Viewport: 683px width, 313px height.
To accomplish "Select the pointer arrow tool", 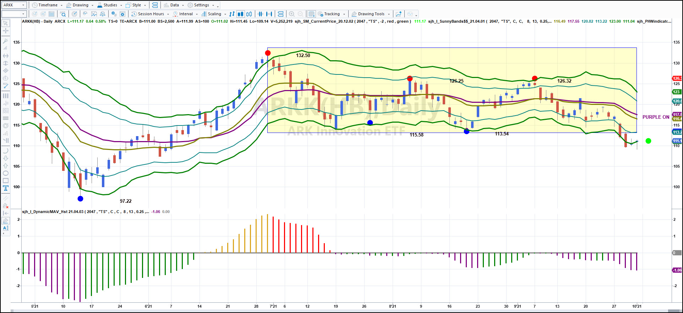I will point(6,23).
